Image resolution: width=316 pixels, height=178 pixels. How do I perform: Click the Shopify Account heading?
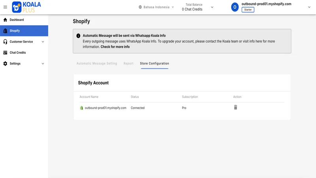(93, 83)
